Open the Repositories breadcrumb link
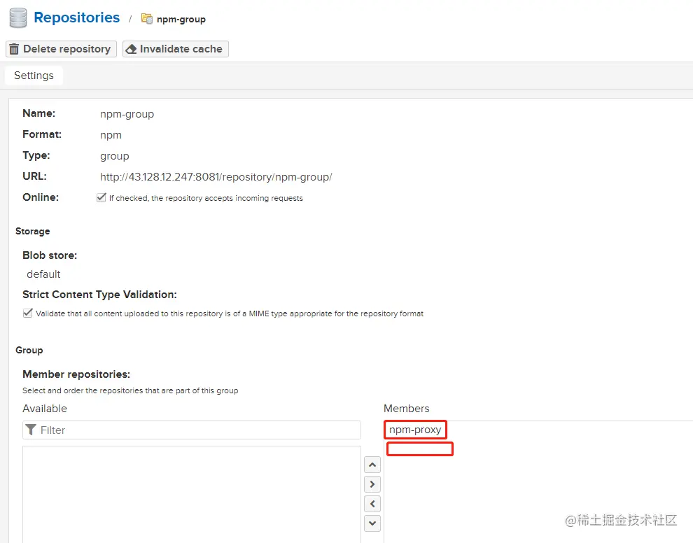Viewport: 693px width, 543px height. [77, 17]
